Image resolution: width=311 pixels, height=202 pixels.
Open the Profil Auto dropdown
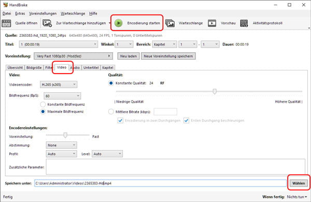pos(61,154)
